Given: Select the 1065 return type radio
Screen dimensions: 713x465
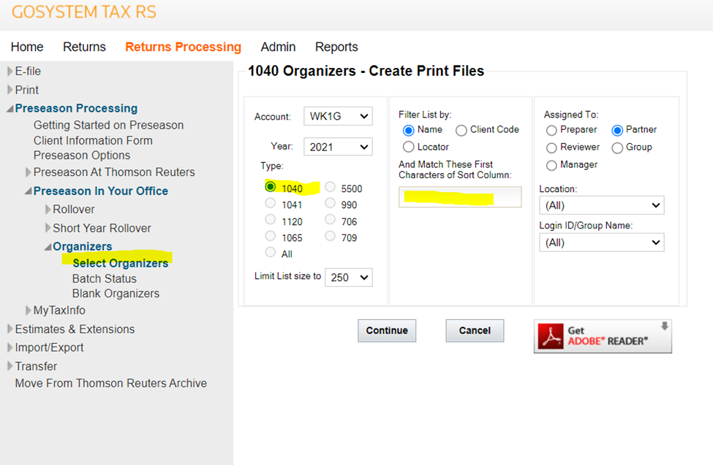Looking at the screenshot, I should coord(270,236).
